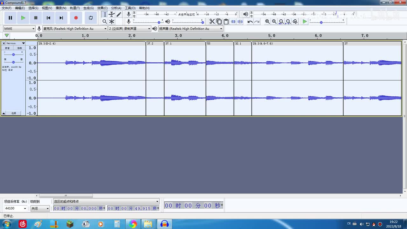Select the Multi-tool asterisk icon
The height and width of the screenshot is (229, 407).
[x=112, y=21]
